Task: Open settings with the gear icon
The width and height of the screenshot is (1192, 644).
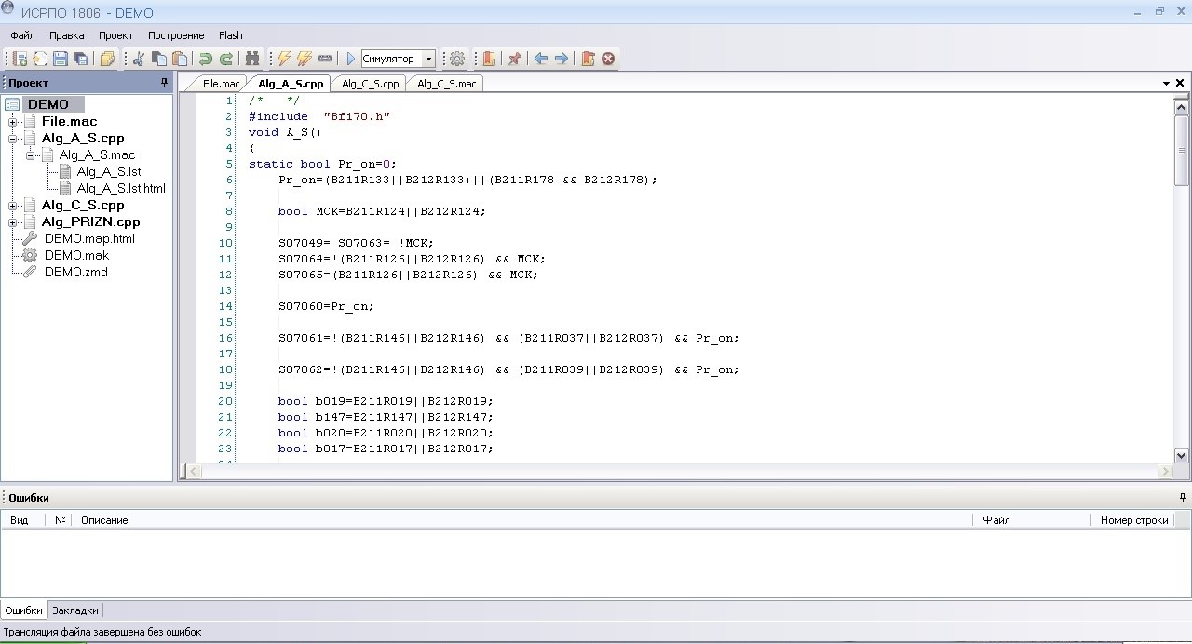Action: tap(457, 59)
